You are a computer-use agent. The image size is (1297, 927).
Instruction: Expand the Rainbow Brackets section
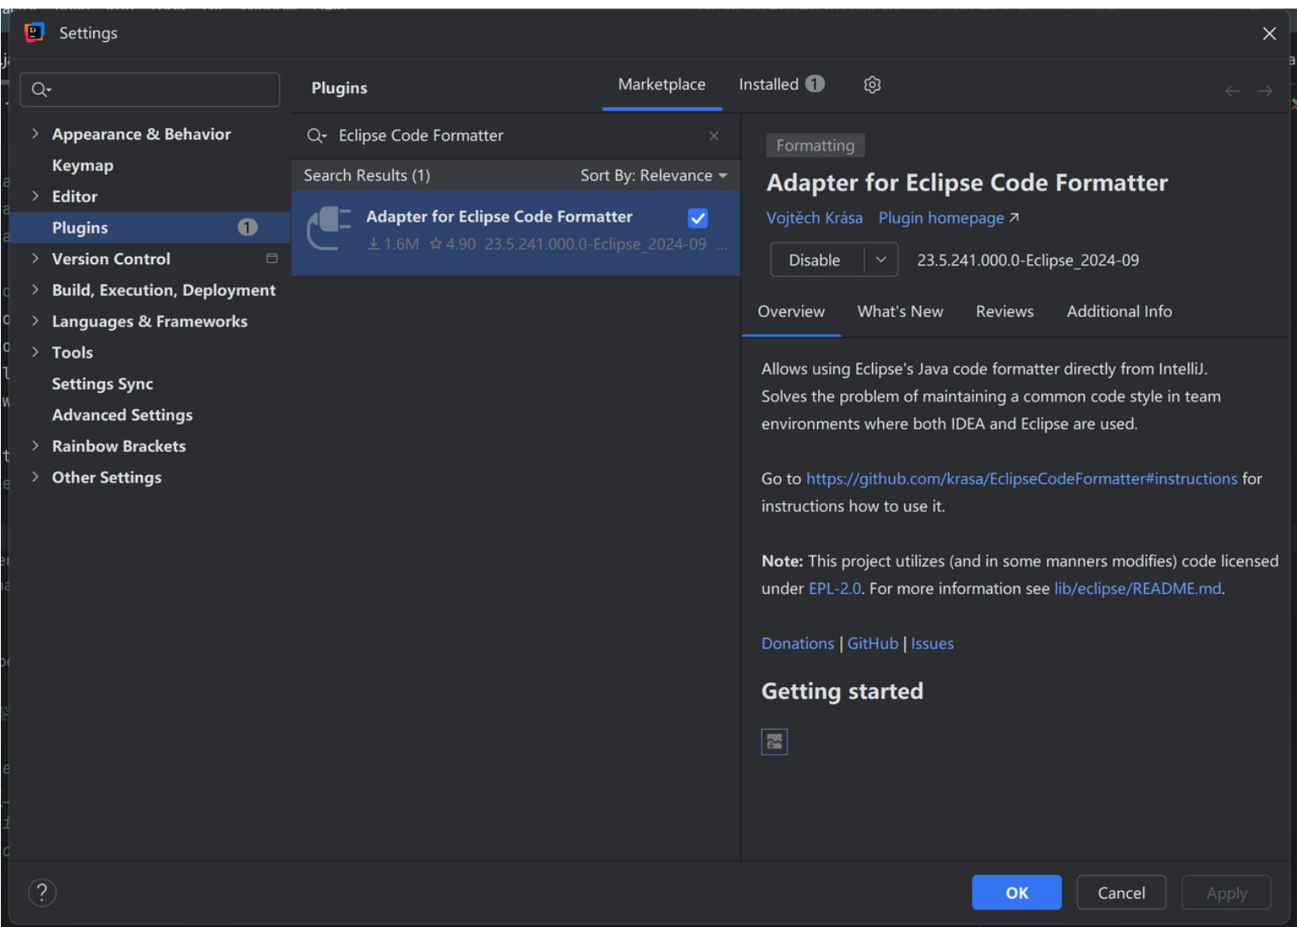click(35, 445)
